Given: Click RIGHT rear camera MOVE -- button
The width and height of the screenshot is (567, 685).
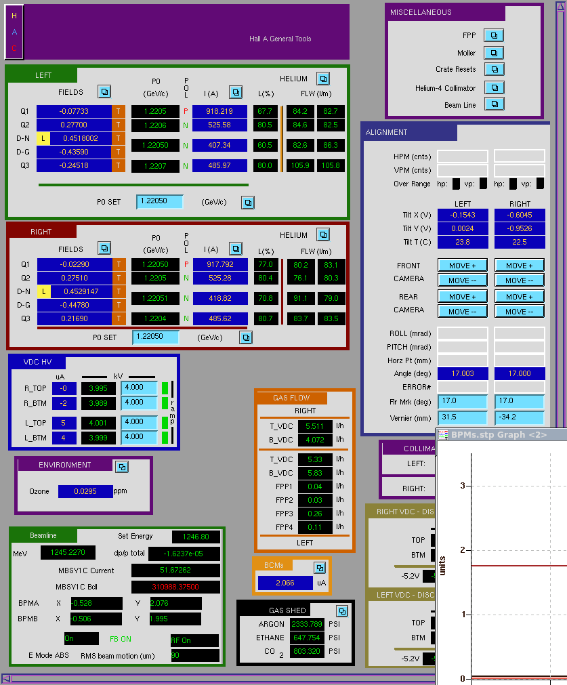Looking at the screenshot, I should [520, 311].
